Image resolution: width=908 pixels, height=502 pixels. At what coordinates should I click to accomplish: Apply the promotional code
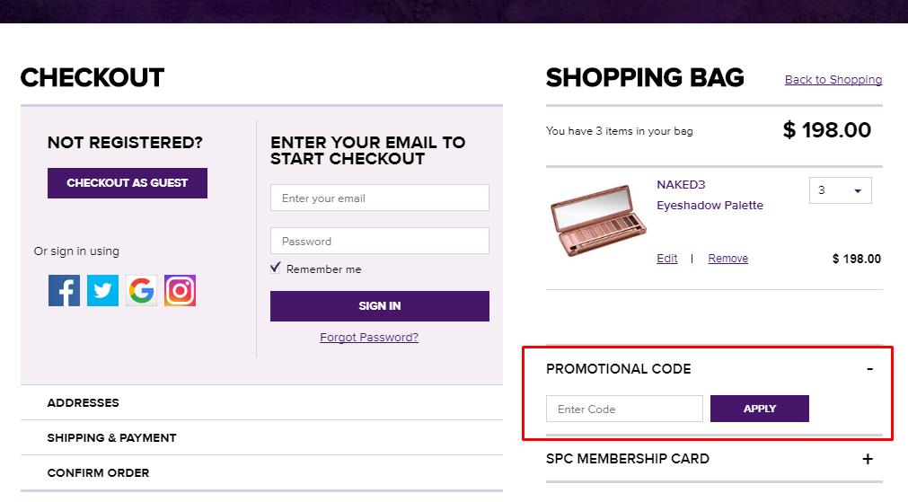pos(759,409)
